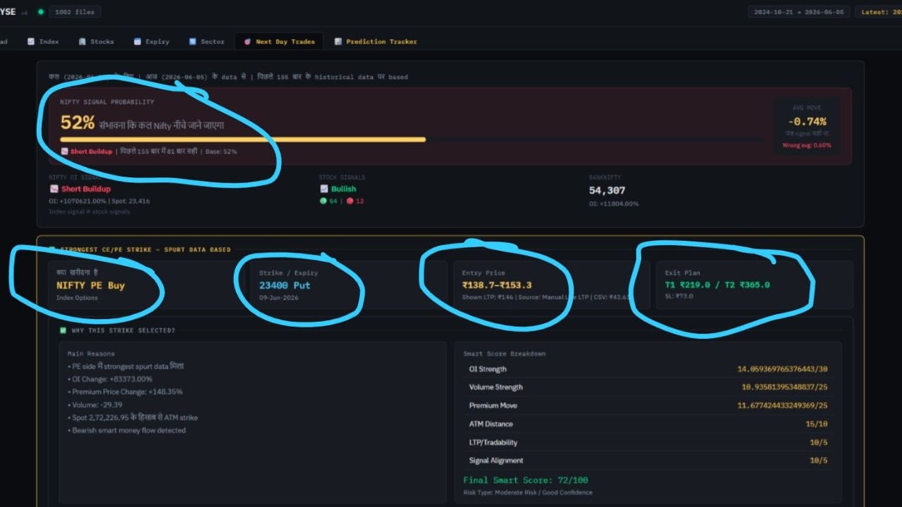This screenshot has height=507, width=902.
Task: Click the BankNifty OI: +11804.00% text
Action: (x=614, y=204)
